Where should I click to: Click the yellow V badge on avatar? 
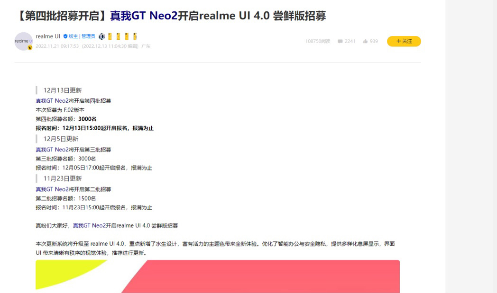[x=30, y=48]
